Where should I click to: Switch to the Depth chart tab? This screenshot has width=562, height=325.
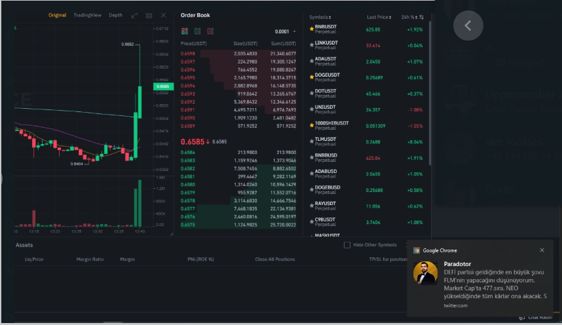(115, 15)
